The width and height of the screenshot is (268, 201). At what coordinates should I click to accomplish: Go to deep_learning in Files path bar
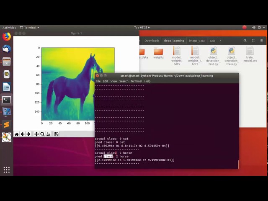(174, 41)
